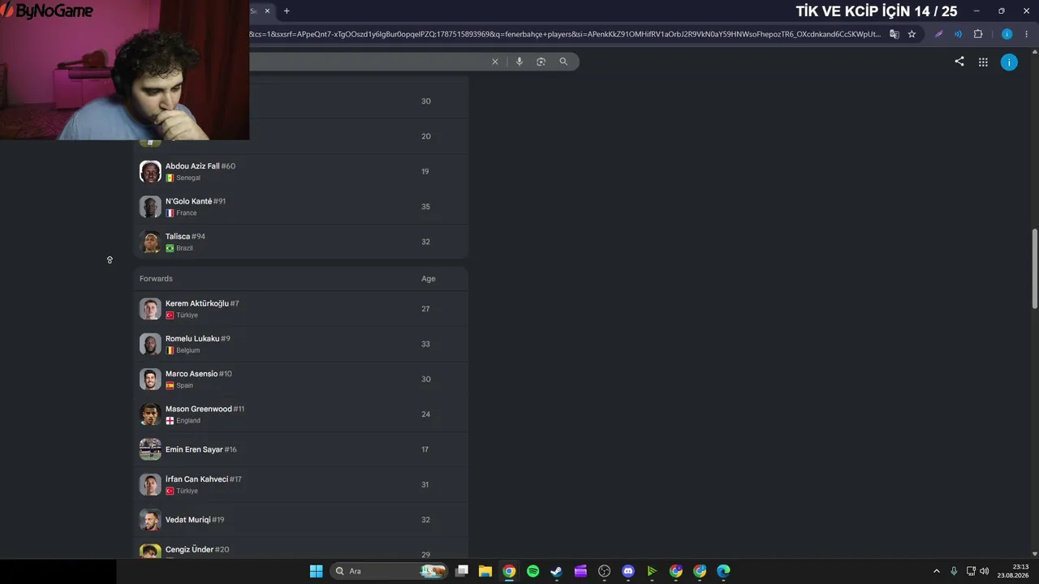Open the purple clapperboard taskbar app

point(580,571)
